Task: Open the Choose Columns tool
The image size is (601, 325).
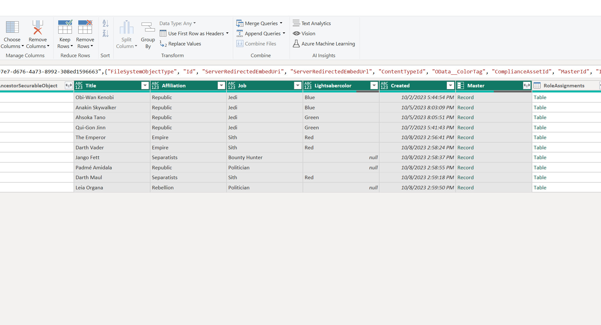Action: 12,34
